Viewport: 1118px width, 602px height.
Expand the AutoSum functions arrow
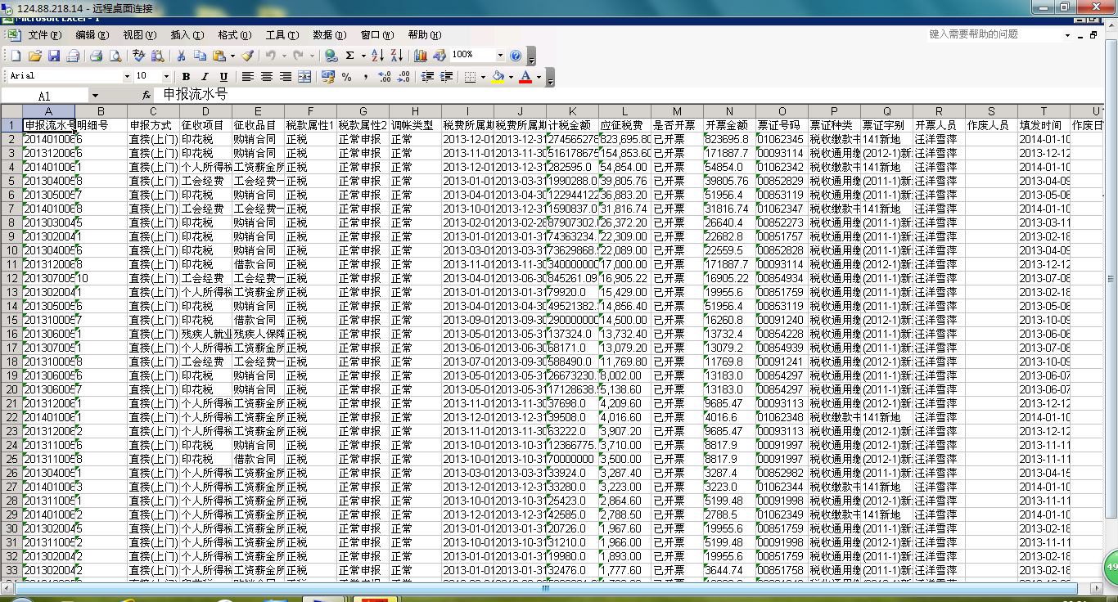[363, 56]
